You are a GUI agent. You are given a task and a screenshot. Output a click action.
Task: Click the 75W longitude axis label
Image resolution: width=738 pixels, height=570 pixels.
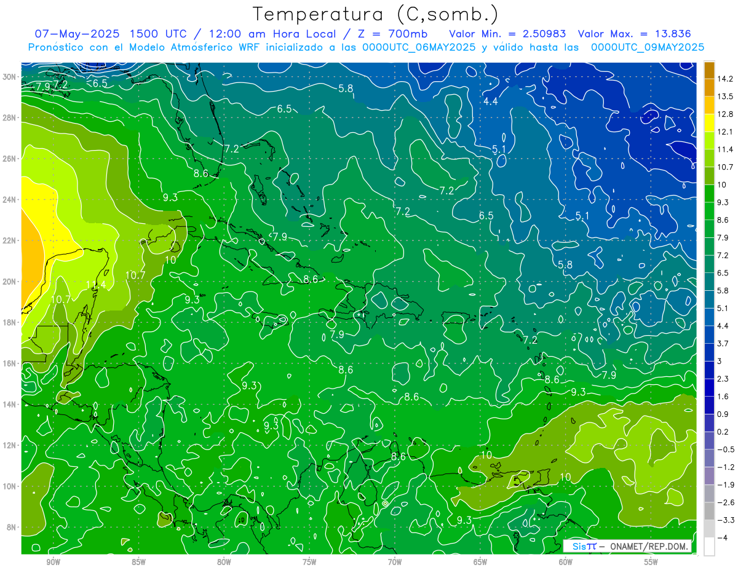(309, 563)
